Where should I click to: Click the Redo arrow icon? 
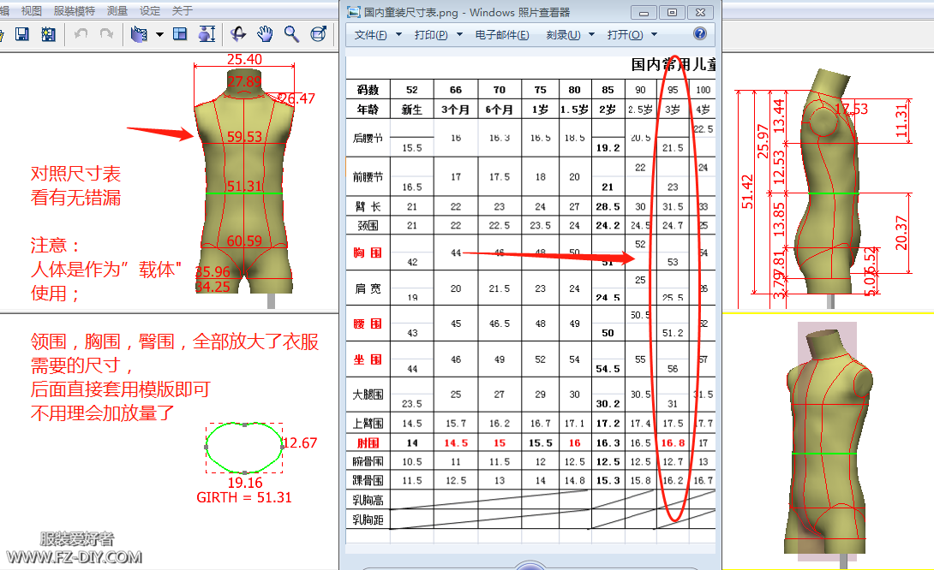pyautogui.click(x=106, y=34)
